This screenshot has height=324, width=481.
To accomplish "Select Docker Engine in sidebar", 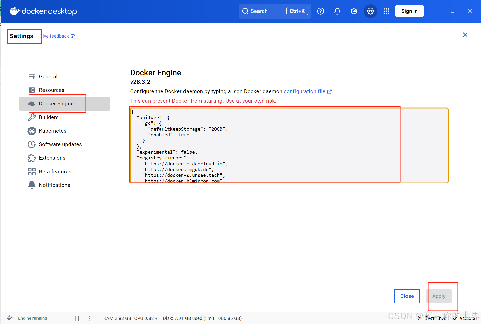I will 65,103.
